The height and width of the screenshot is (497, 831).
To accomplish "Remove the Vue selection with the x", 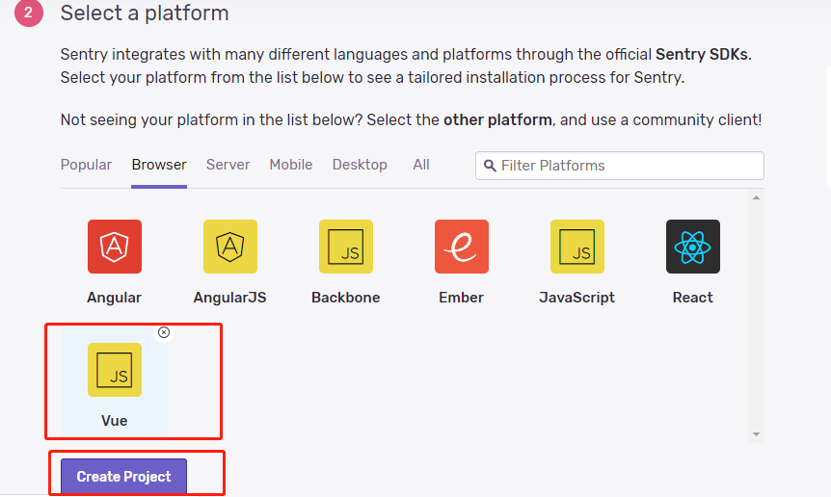I will (164, 332).
